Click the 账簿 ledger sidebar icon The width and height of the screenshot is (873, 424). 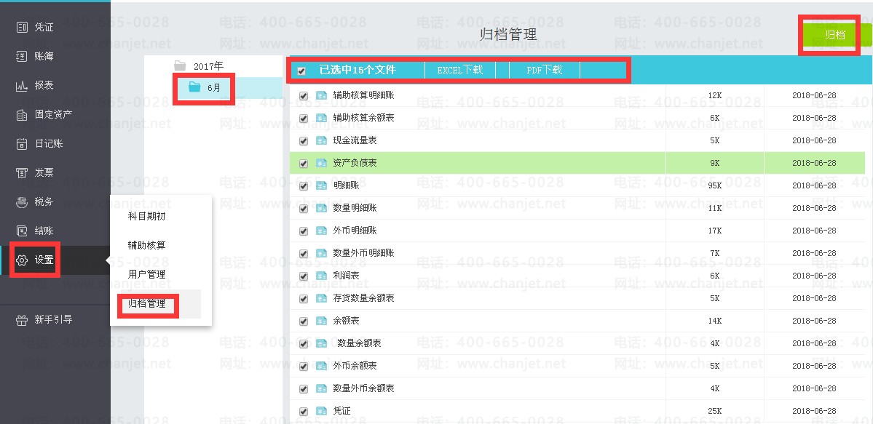click(x=22, y=56)
